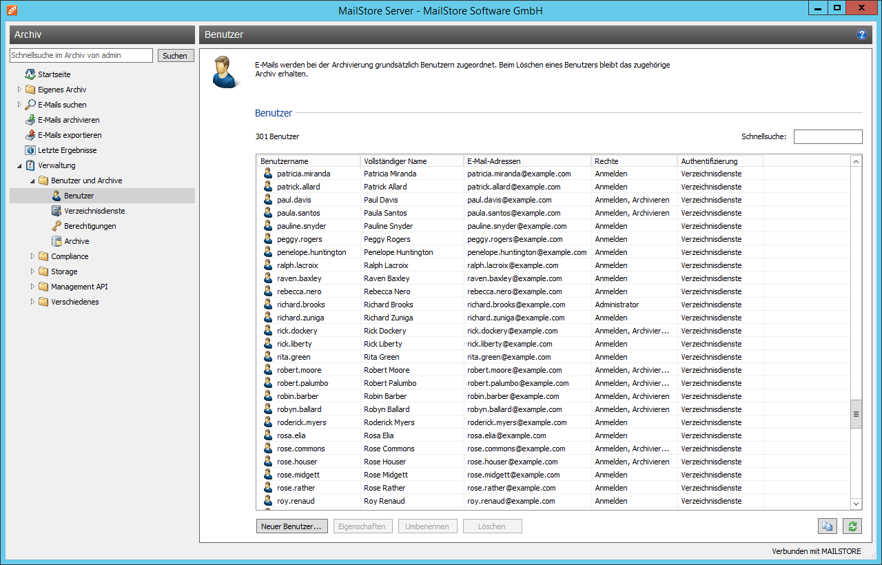882x565 pixels.
Task: Collapse the Benutzer und Archive node
Action: [x=32, y=181]
